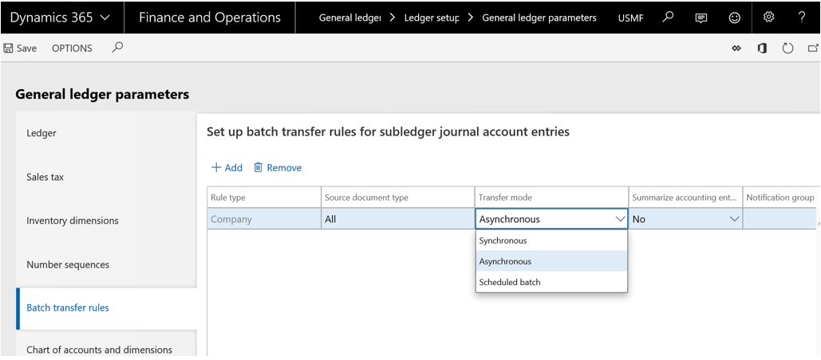This screenshot has height=360, width=821.
Task: Save the general ledger parameters
Action: pyautogui.click(x=21, y=48)
